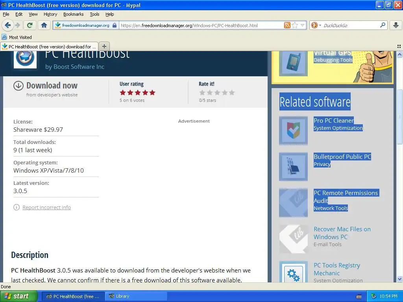Viewport: 403px width, 302px height.
Task: Open the Home page icon
Action: pyautogui.click(x=44, y=25)
